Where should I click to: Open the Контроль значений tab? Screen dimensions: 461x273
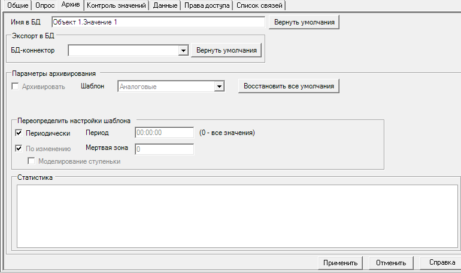[116, 5]
